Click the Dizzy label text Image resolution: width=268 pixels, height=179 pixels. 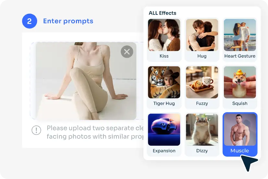tap(202, 151)
